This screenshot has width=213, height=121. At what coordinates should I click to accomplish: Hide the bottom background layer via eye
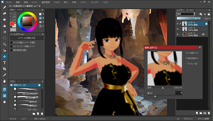tap(177, 34)
